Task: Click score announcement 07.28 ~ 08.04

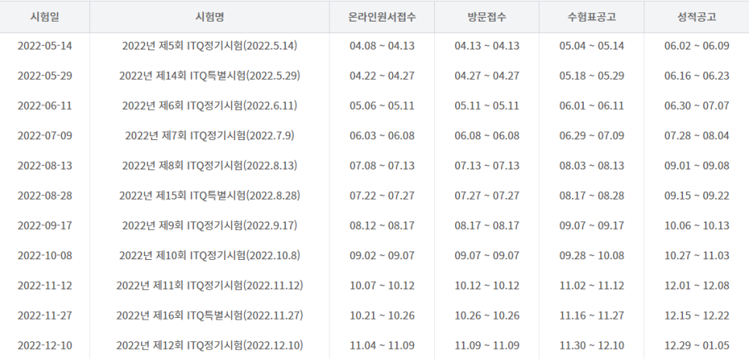Action: click(696, 136)
